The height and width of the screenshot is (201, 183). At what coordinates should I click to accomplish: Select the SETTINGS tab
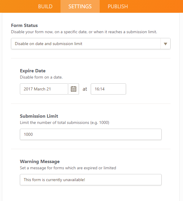[x=80, y=6]
